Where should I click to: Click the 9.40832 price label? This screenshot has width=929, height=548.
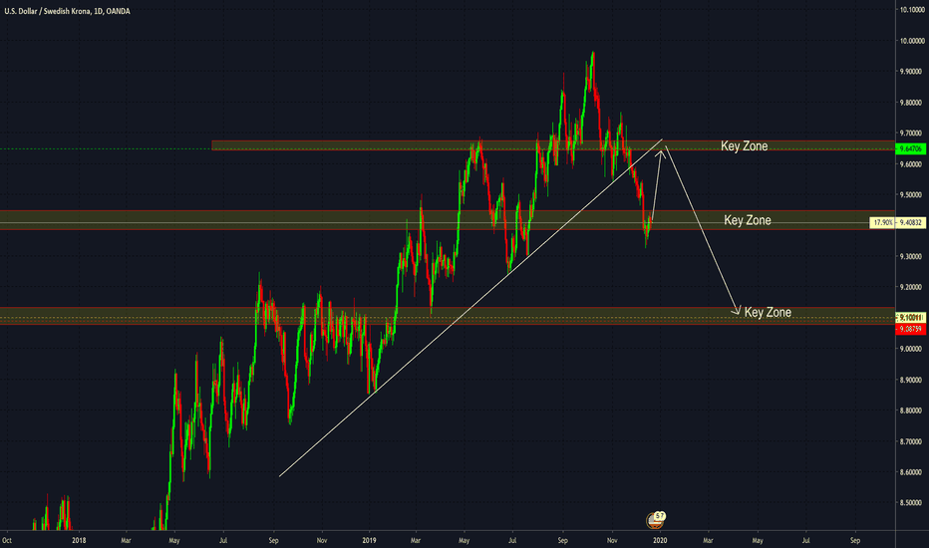pos(911,223)
